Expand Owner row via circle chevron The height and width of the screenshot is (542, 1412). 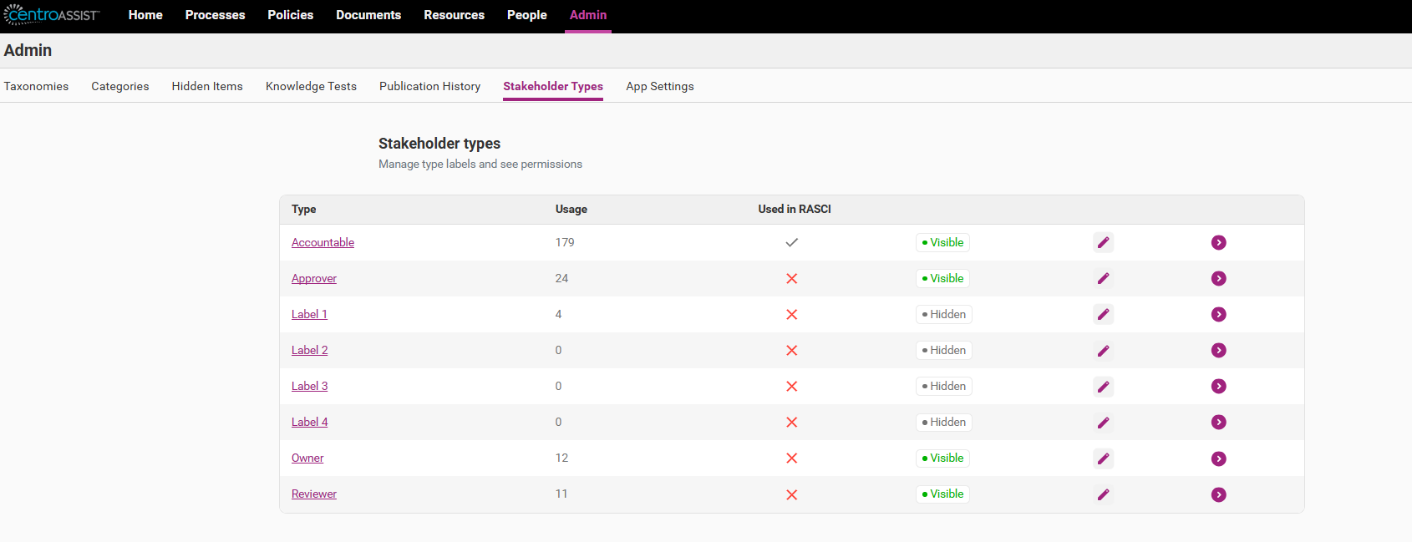tap(1219, 458)
